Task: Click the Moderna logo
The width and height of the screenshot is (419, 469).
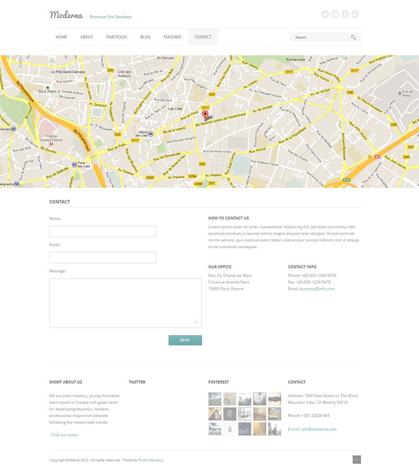Action: (66, 15)
